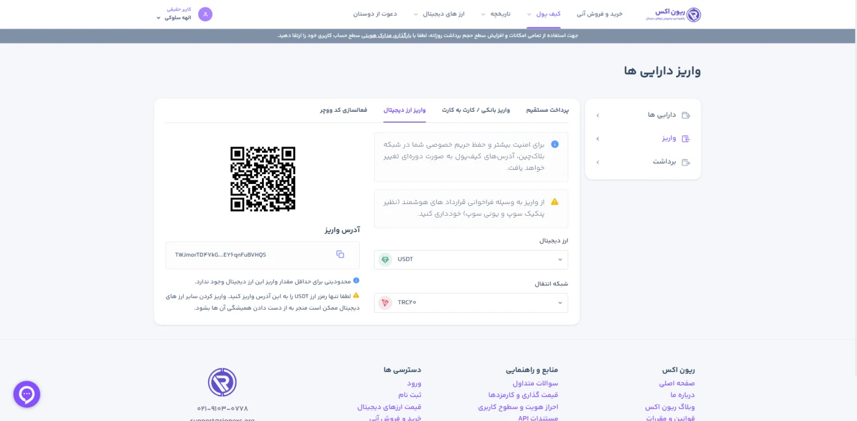Viewport: 857px width, 421px height.
Task: Click the yellow warning icon about smart contracts
Action: 555,202
